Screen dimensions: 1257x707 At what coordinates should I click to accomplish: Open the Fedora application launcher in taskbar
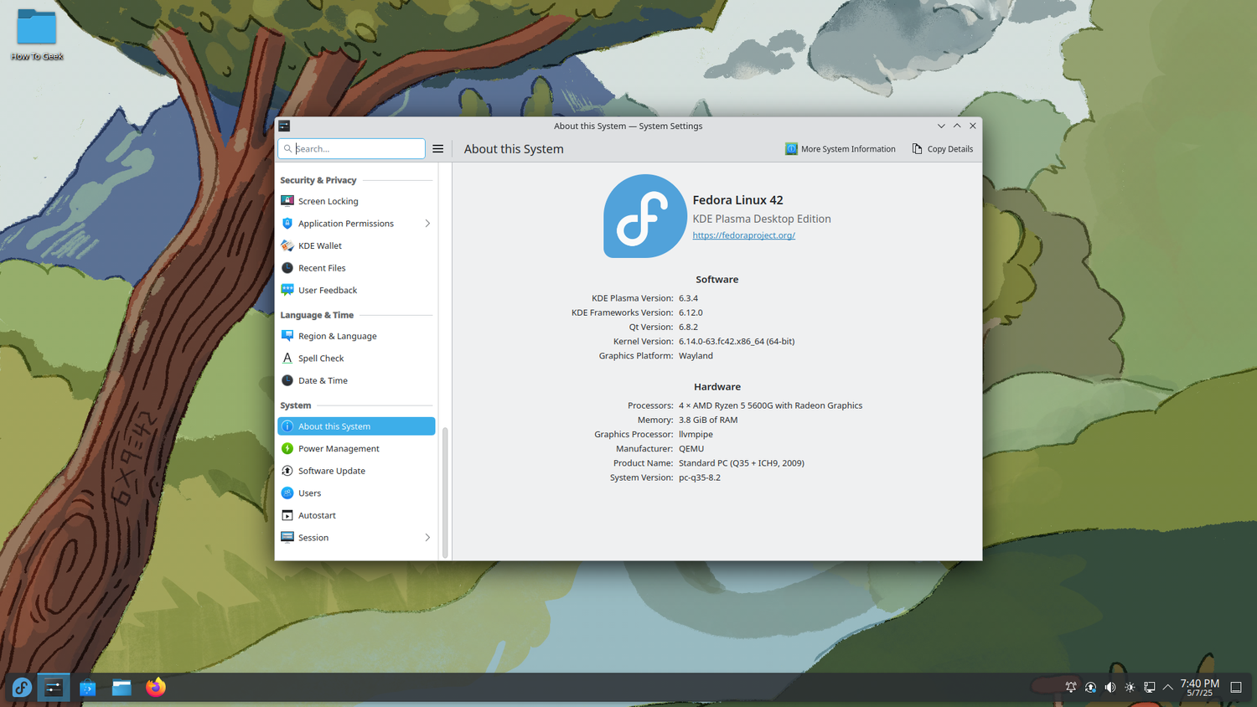click(21, 688)
